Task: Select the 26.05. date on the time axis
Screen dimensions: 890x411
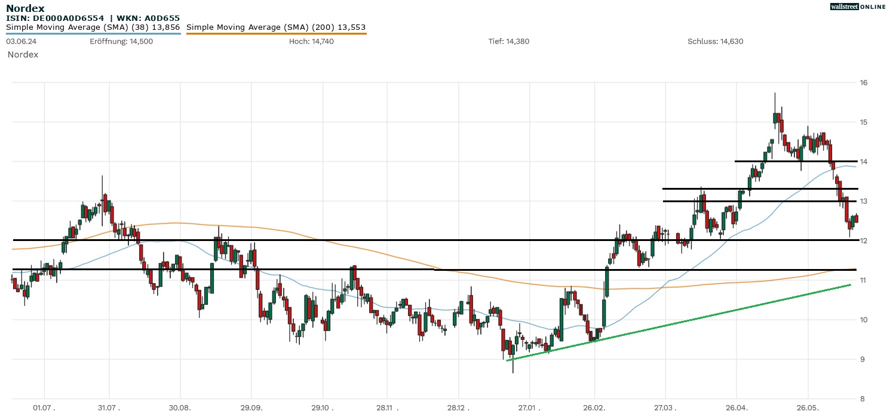Action: pos(808,407)
